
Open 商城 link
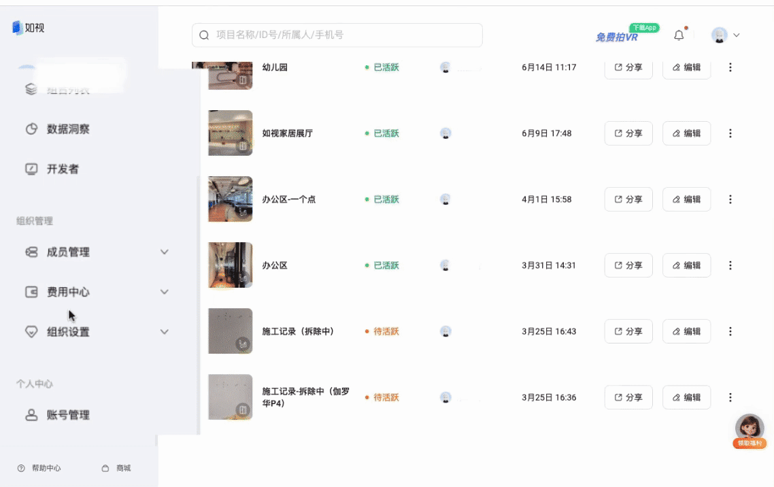point(116,468)
